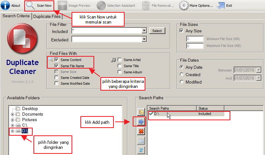The height and width of the screenshot is (155, 265).
Task: Toggle Same Created Date checkbox
Action: click(x=57, y=77)
